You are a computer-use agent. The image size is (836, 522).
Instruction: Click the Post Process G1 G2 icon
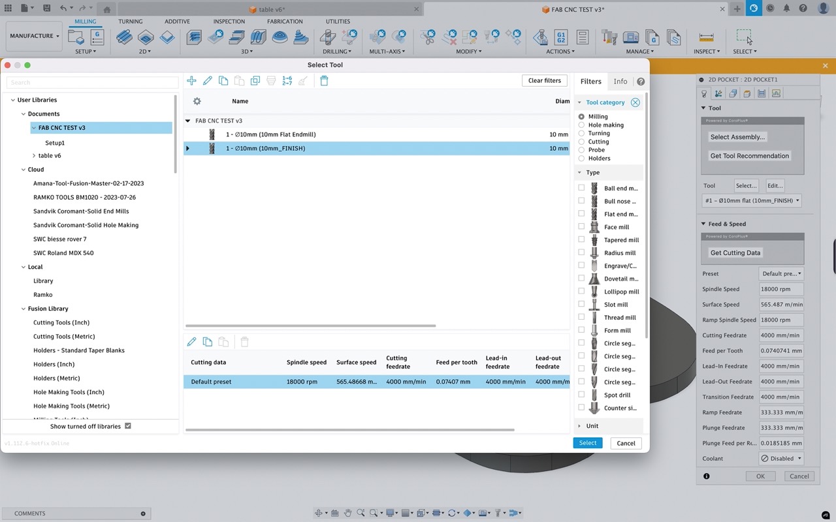(560, 37)
